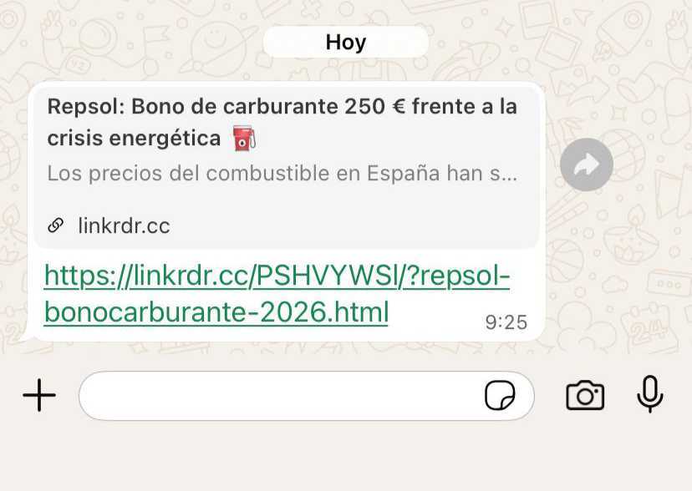Open the https://linkrdr.cc/PSHVYWSI hyperlink
The image size is (692, 491).
pyautogui.click(x=277, y=276)
